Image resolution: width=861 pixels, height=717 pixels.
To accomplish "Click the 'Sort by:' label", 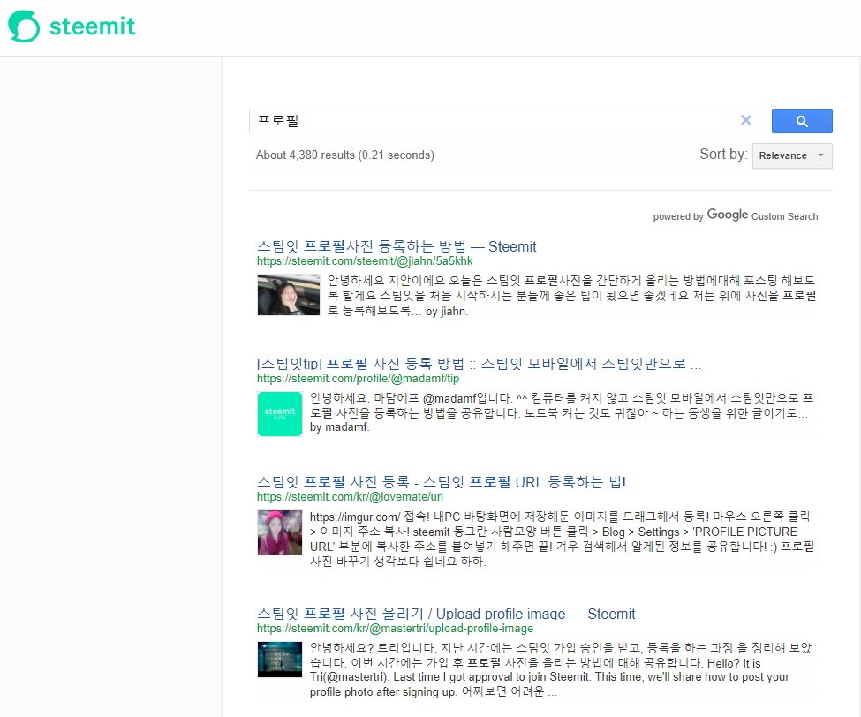I will (x=723, y=155).
